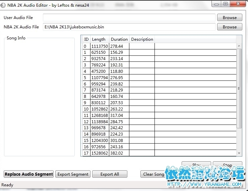Select length cell 969678
This screenshot has width=248, height=191.
click(100, 128)
